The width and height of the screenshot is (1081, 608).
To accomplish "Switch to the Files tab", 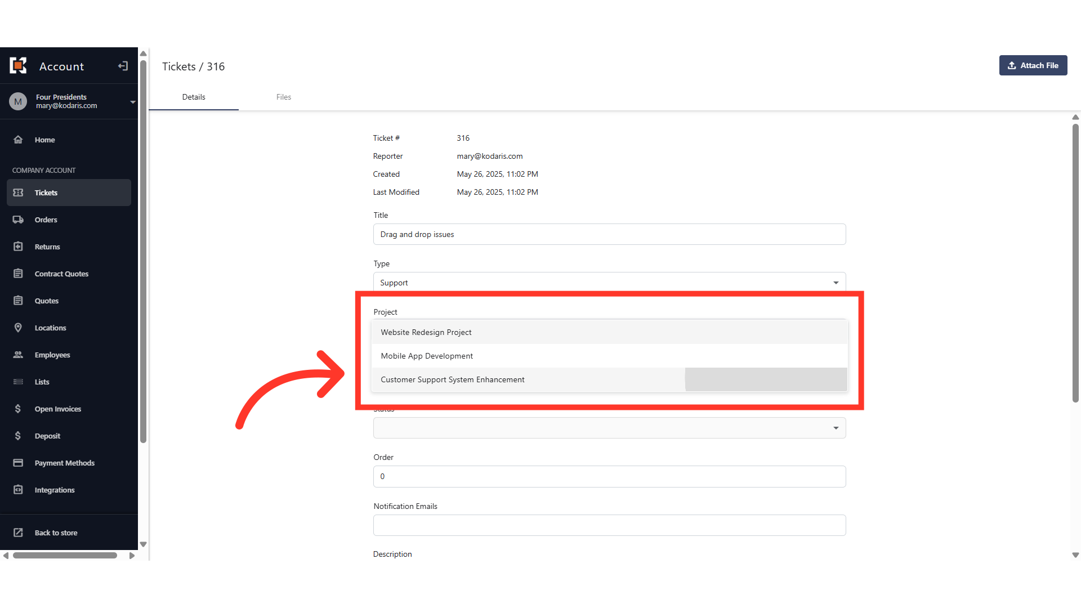I will (x=284, y=97).
